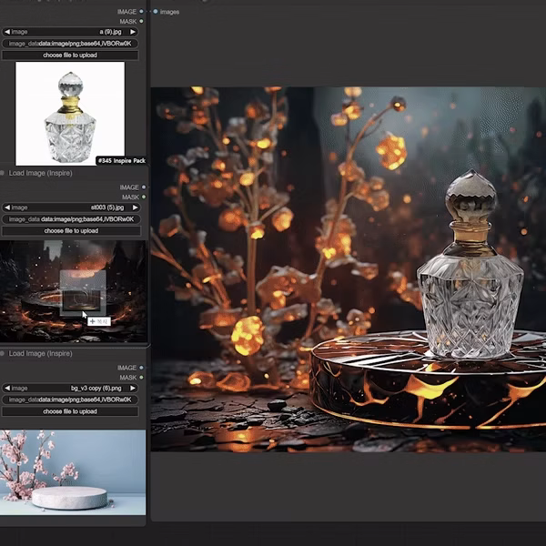
Task: Open the bg_v3 copy (6).png image combo box
Action: (x=70, y=388)
